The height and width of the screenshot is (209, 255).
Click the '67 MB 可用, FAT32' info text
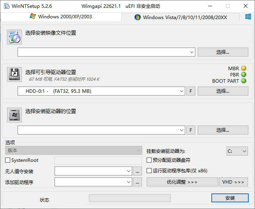pos(64,79)
